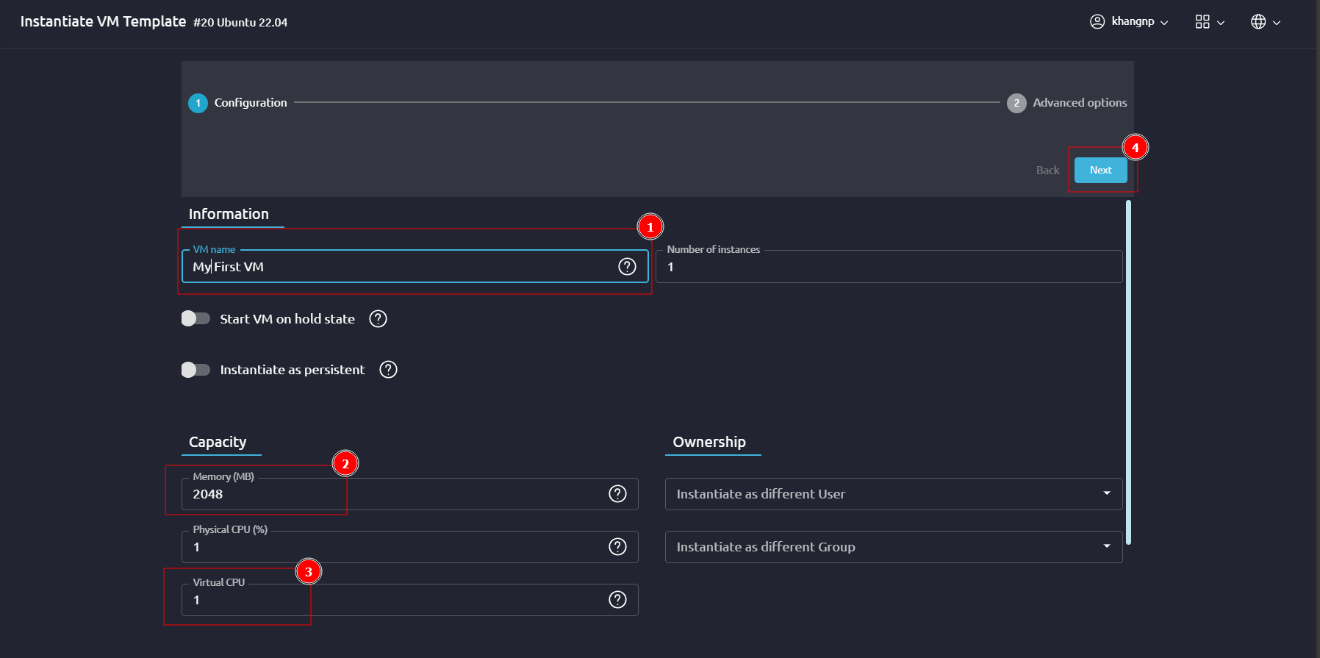Image resolution: width=1320 pixels, height=658 pixels.
Task: Click help icon in Physical CPU field
Action: point(617,547)
